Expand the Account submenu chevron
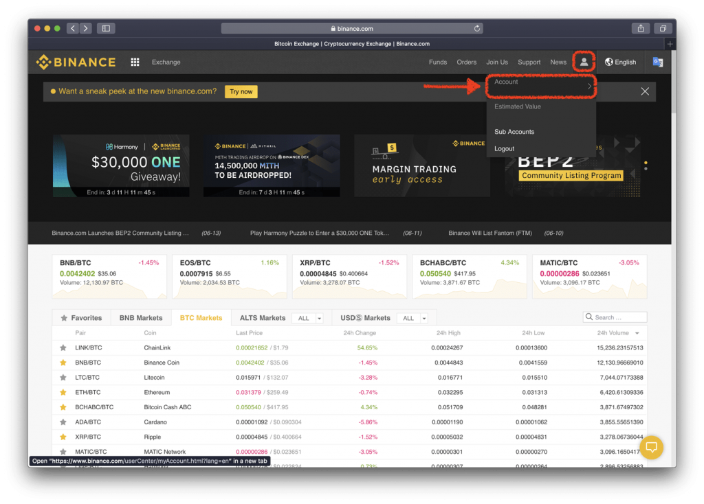Image resolution: width=704 pixels, height=504 pixels. point(589,86)
